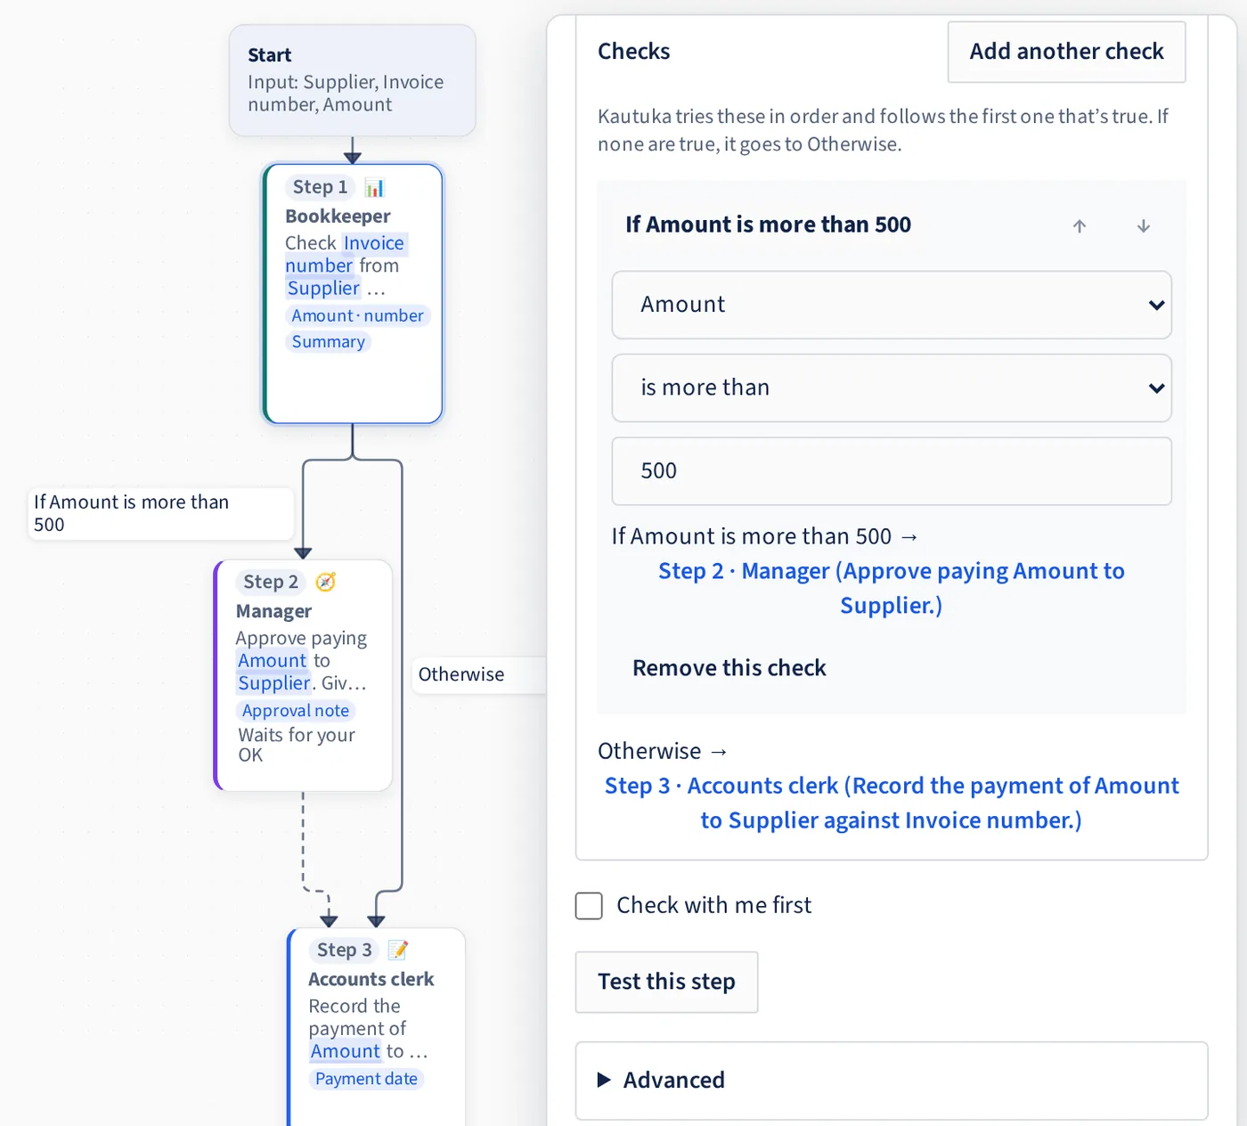The image size is (1247, 1126).
Task: Move the Amount check up with arrow
Action: tap(1080, 226)
